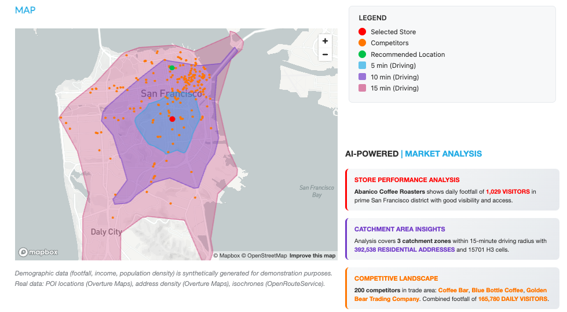The height and width of the screenshot is (312, 567).
Task: Click orange Competitors legend dot
Action: (x=362, y=43)
